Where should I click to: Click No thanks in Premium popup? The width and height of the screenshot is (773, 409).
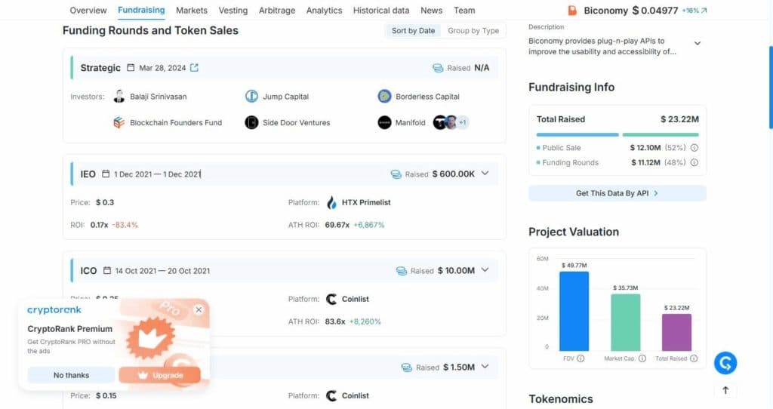point(72,375)
